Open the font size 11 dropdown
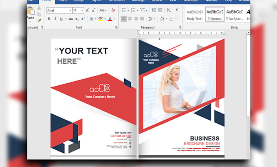 [x=82, y=11]
